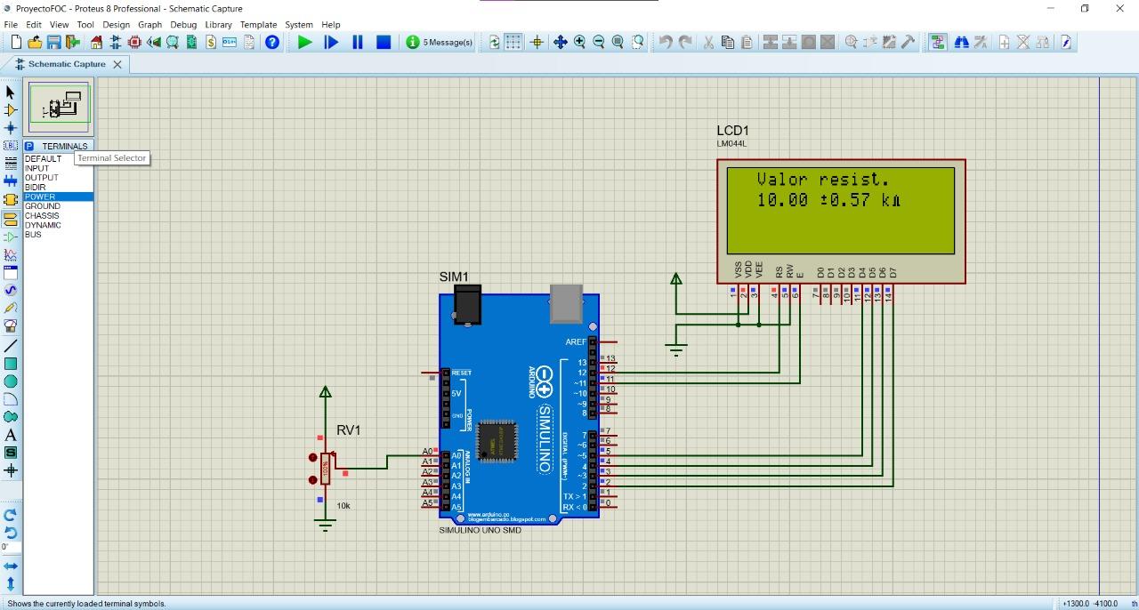1139x610 pixels.
Task: Mirror the object vertically (Y-mirror)
Action: (11, 583)
